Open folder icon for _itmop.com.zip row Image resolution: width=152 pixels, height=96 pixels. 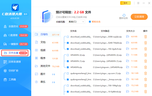point(127,79)
